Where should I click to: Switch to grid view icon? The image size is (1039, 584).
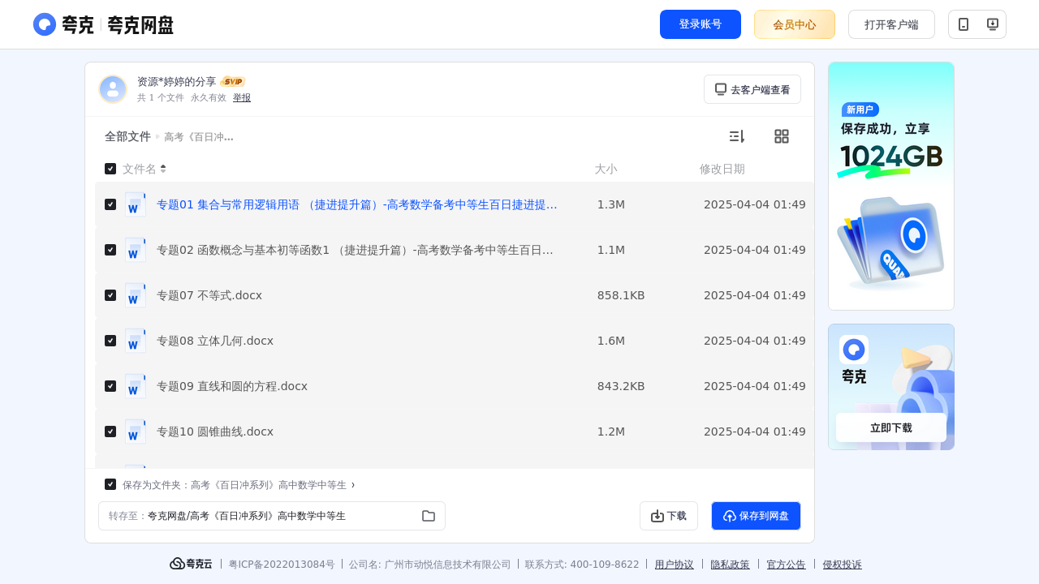click(x=782, y=136)
